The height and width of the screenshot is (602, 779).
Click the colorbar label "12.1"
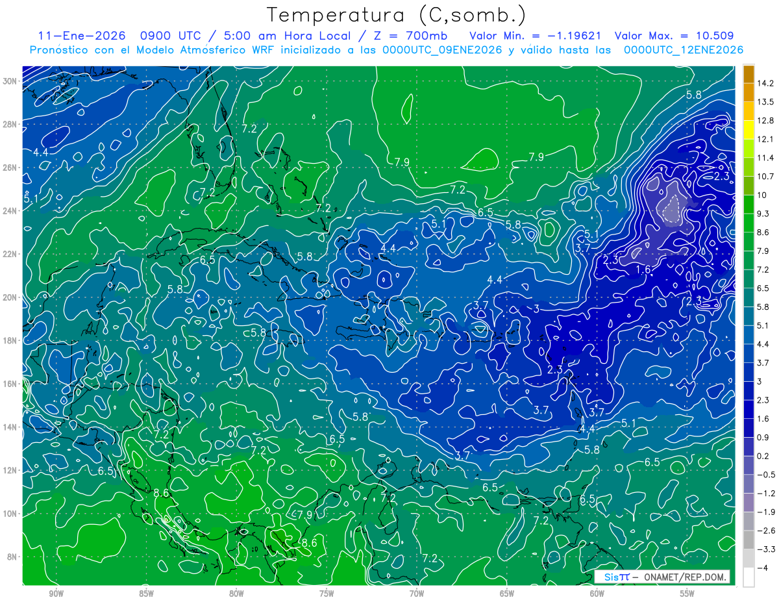click(765, 139)
